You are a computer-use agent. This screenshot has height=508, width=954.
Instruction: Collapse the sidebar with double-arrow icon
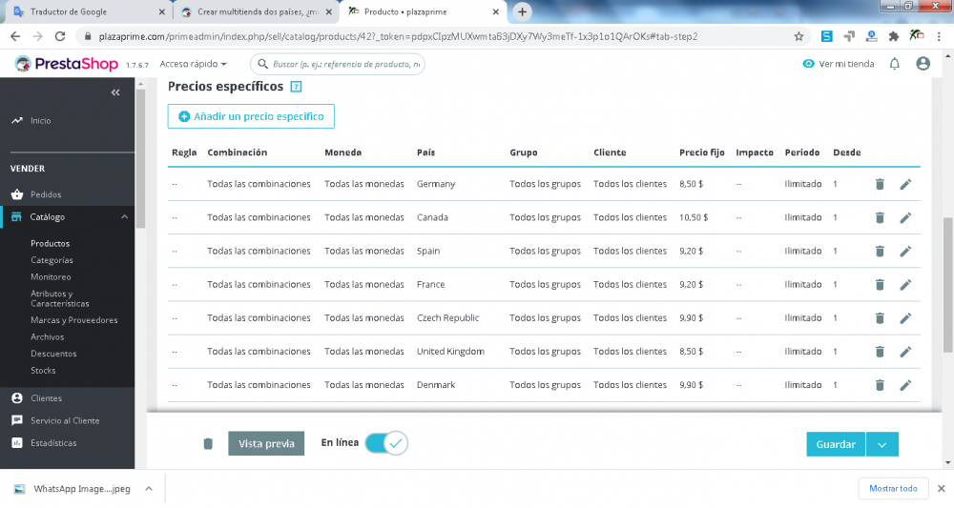115,92
